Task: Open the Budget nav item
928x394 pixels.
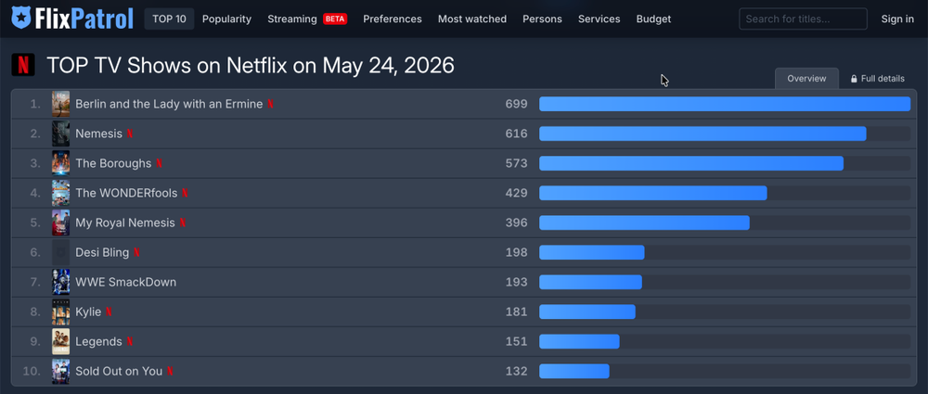Action: (x=653, y=19)
